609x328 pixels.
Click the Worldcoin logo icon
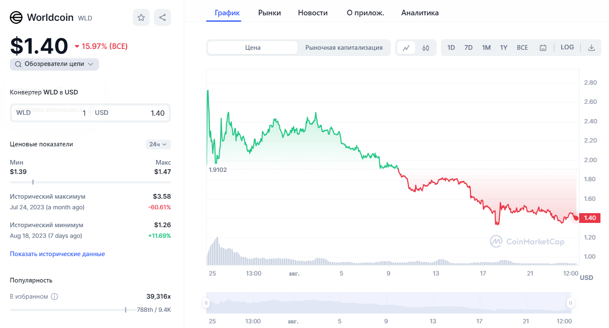16,17
